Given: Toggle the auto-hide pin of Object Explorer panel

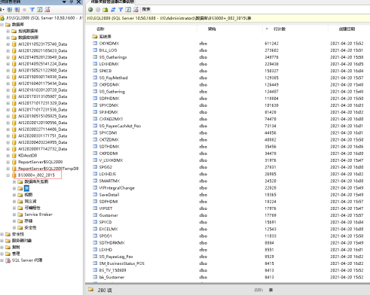Looking at the screenshot, I should [x=72, y=2].
